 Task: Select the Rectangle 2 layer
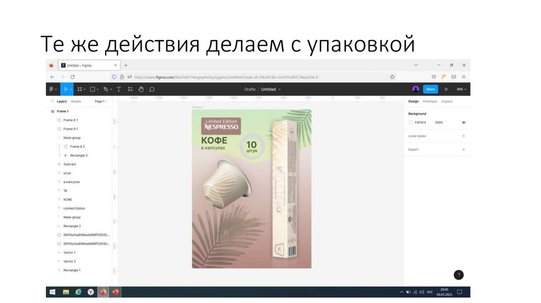[x=72, y=226]
